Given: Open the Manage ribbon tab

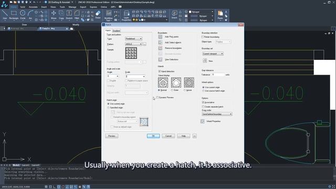Looking at the screenshot, I should click(x=72, y=7).
